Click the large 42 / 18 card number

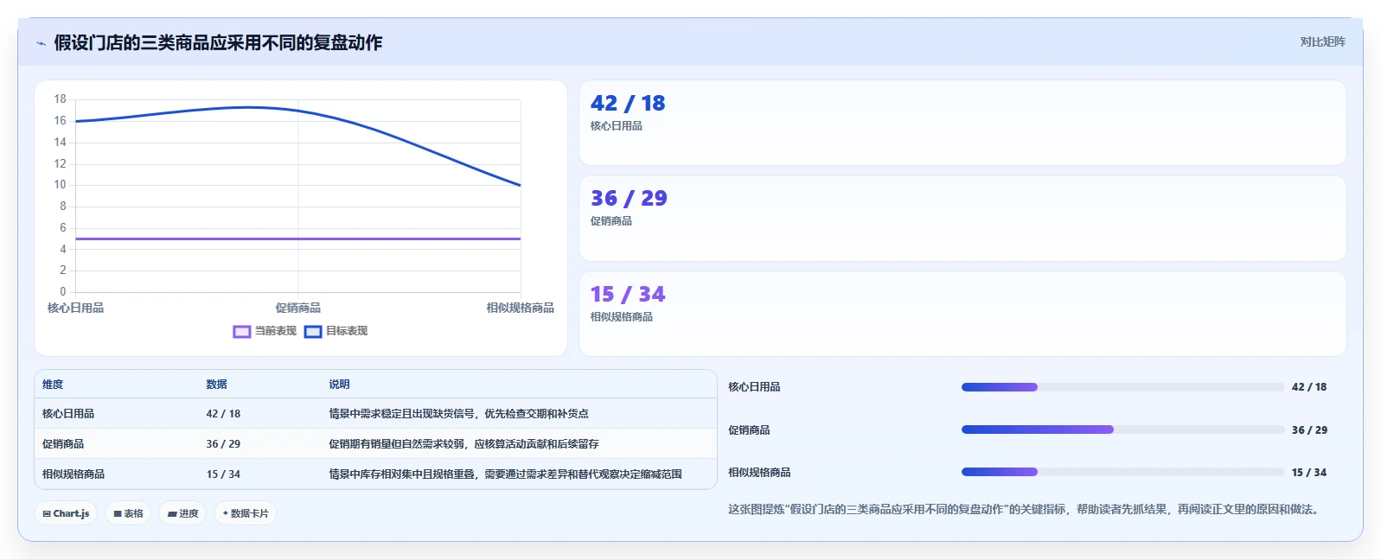click(x=628, y=104)
